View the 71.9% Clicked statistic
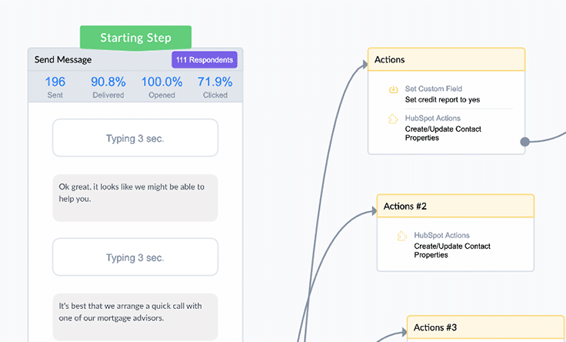Image resolution: width=566 pixels, height=342 pixels. point(215,86)
